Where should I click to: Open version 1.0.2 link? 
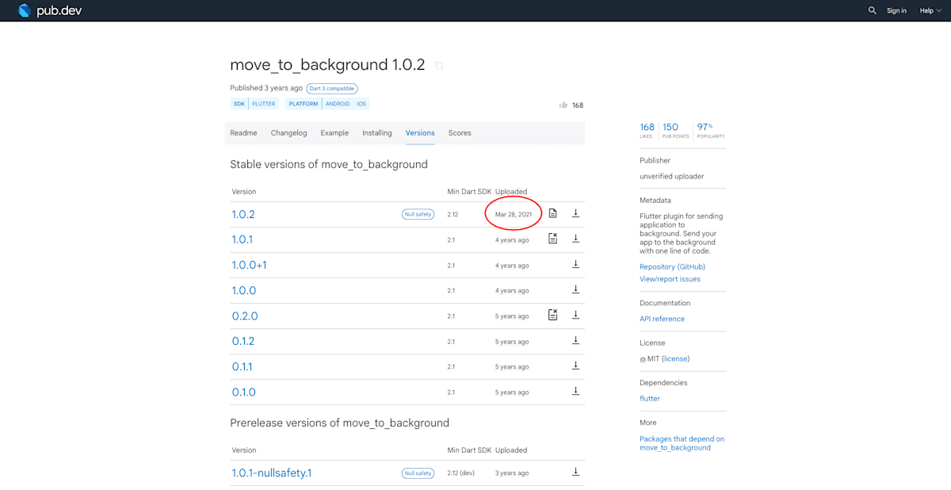(243, 214)
